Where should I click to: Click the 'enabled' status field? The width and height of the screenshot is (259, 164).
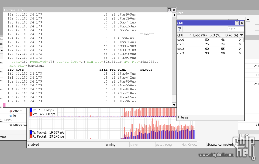pos(40,145)
